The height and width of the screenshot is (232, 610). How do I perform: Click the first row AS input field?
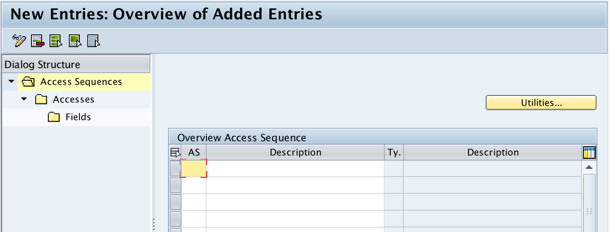coord(194,169)
